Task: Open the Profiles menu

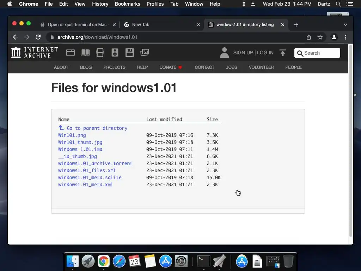Action: point(155,4)
